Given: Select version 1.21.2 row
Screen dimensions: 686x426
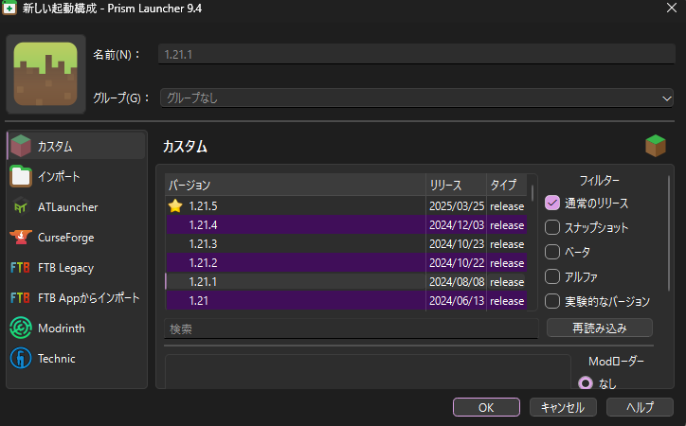Looking at the screenshot, I should point(346,262).
